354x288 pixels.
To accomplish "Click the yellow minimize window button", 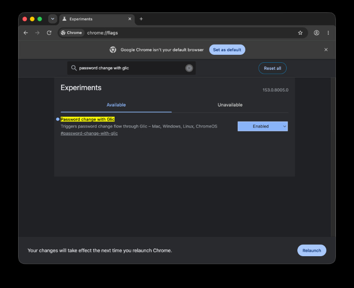I will pos(32,19).
